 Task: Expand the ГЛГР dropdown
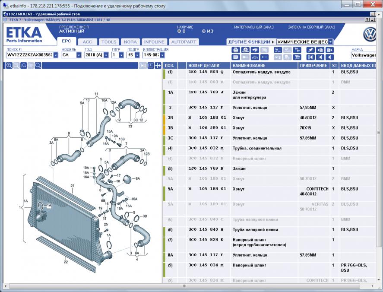click(121, 55)
